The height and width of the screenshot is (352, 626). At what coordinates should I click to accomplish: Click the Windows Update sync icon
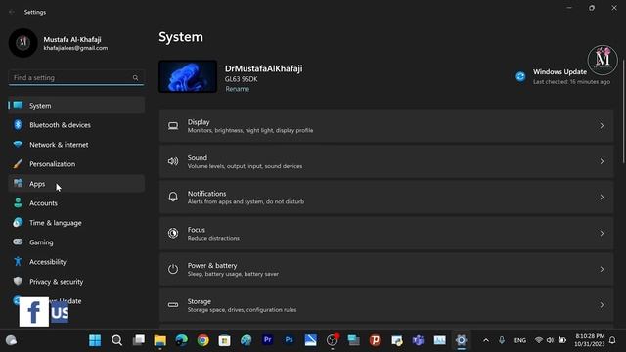(520, 76)
